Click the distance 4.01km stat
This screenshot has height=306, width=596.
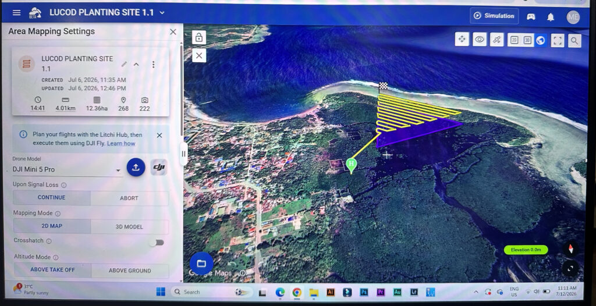coord(65,104)
